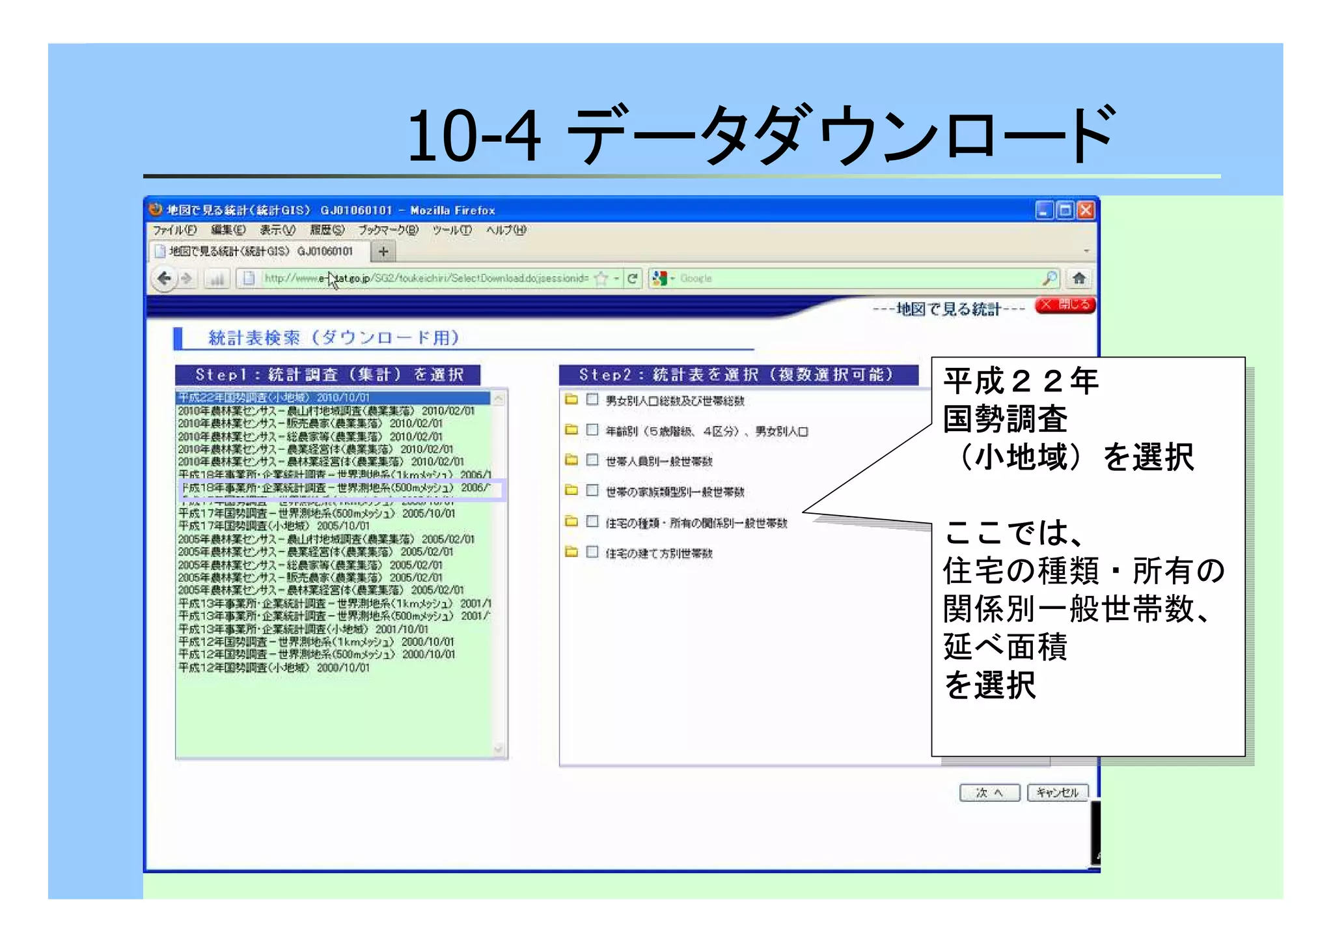Click the history graph icon beside navigation arrows
Screen dimensions: 1333x943
(215, 279)
